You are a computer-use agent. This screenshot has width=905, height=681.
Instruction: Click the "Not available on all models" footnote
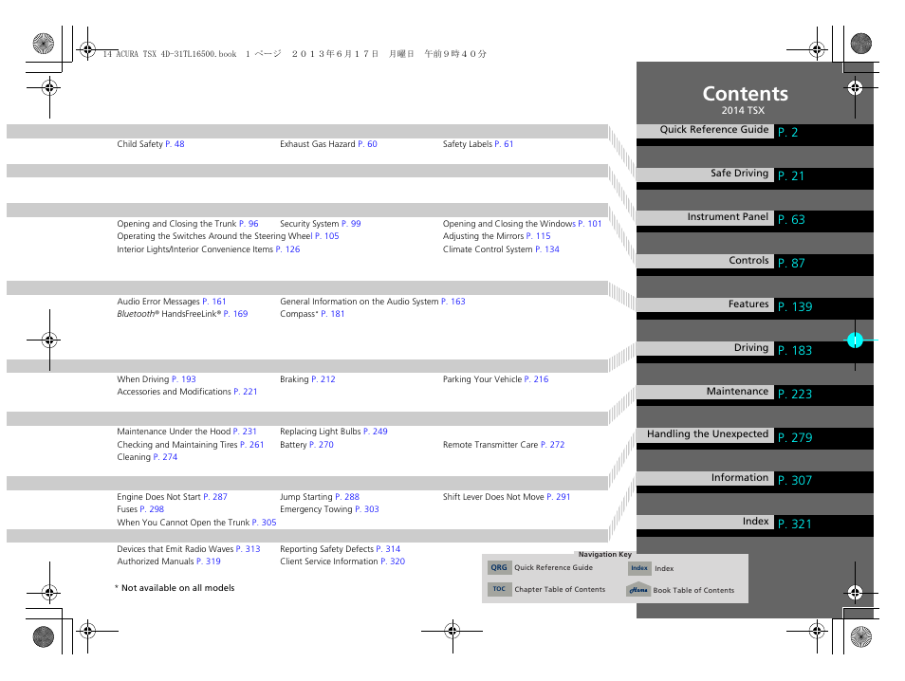pyautogui.click(x=175, y=588)
